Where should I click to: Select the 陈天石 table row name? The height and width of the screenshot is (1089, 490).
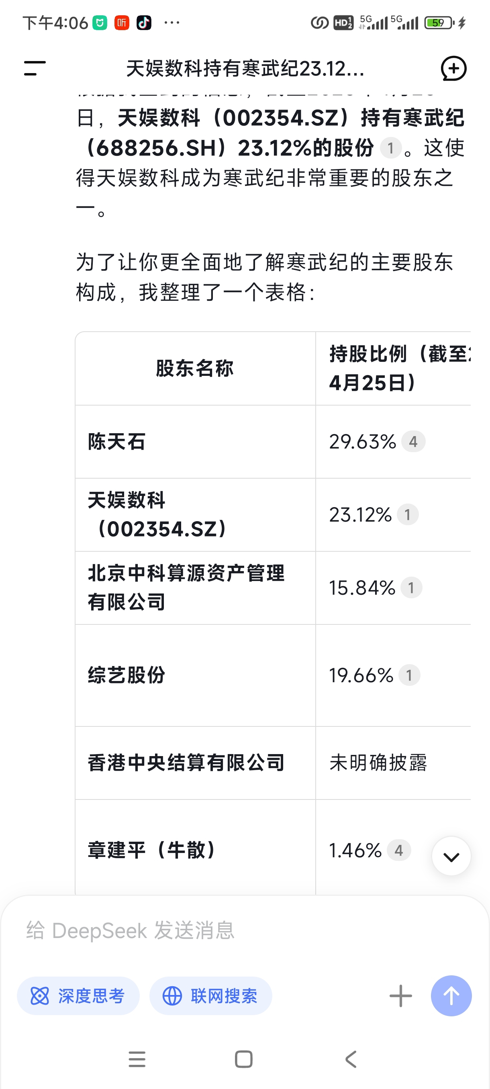click(117, 442)
